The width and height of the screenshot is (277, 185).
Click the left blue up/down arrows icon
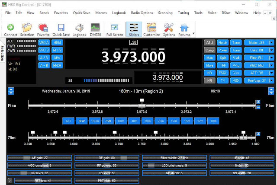pos(11,91)
